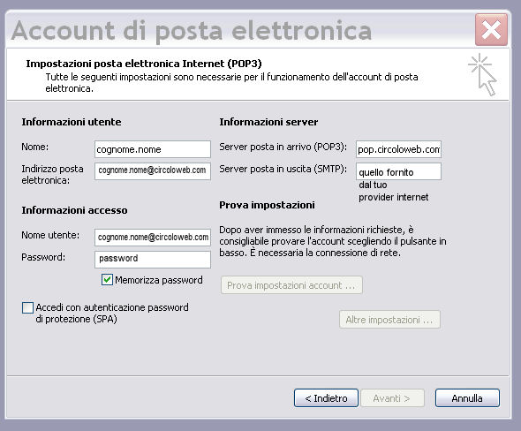Click the Prova impostazioni section heading
Viewport: 521px width, 431px height.
(267, 205)
